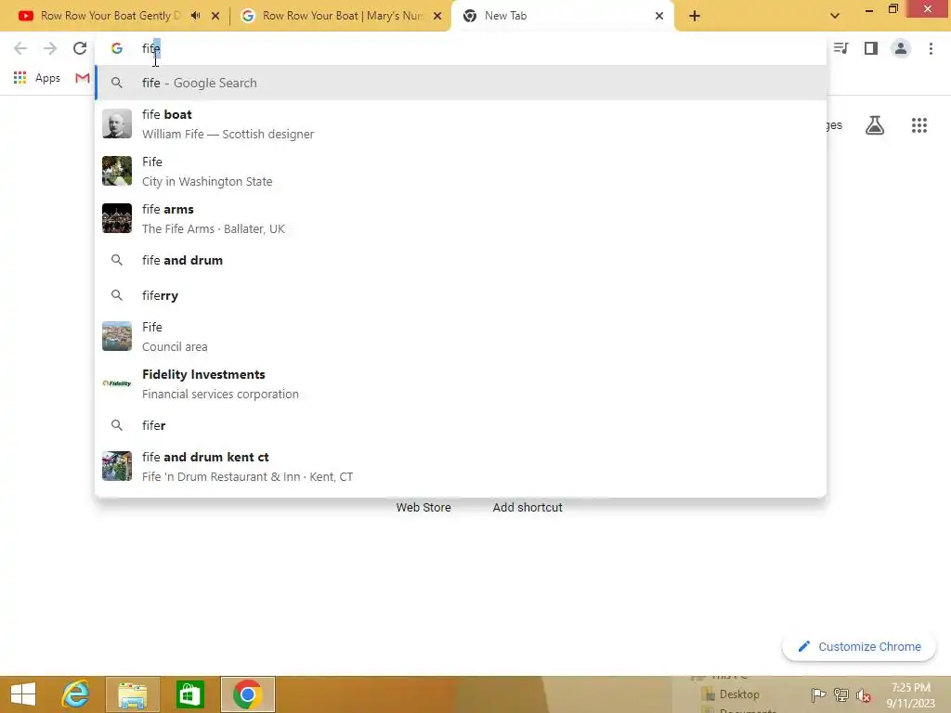The height and width of the screenshot is (713, 951).
Task: Click William Fife portrait thumbnail
Action: (x=117, y=123)
